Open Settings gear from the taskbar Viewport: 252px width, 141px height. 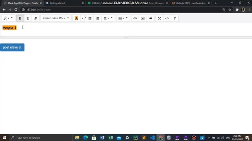point(127,137)
